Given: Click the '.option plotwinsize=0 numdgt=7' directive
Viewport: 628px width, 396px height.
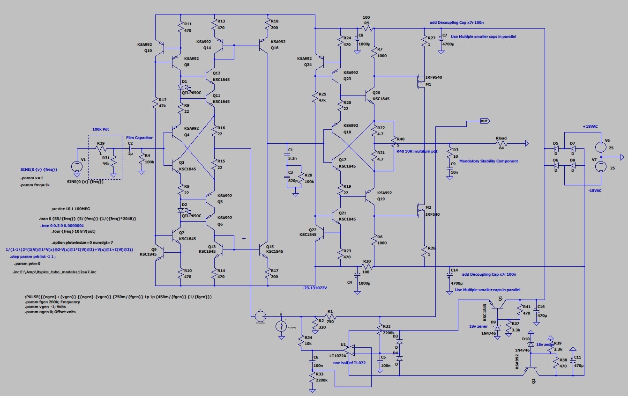Looking at the screenshot, I should point(82,242).
